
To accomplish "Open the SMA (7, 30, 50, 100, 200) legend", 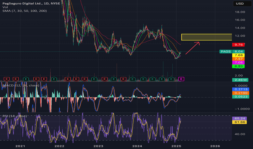I will 24,11.
